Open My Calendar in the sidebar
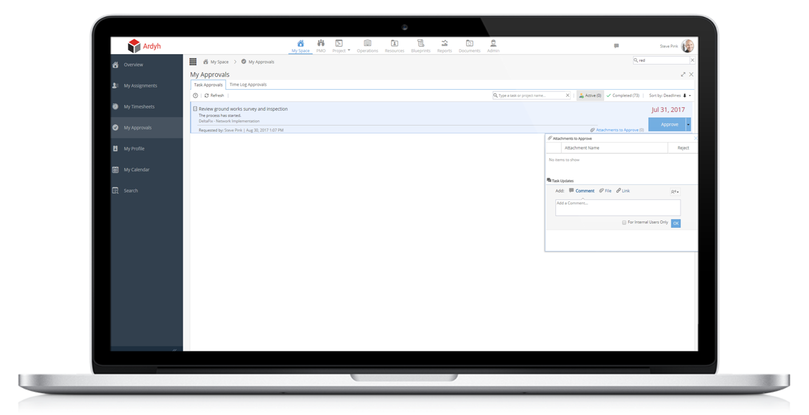 click(x=146, y=170)
